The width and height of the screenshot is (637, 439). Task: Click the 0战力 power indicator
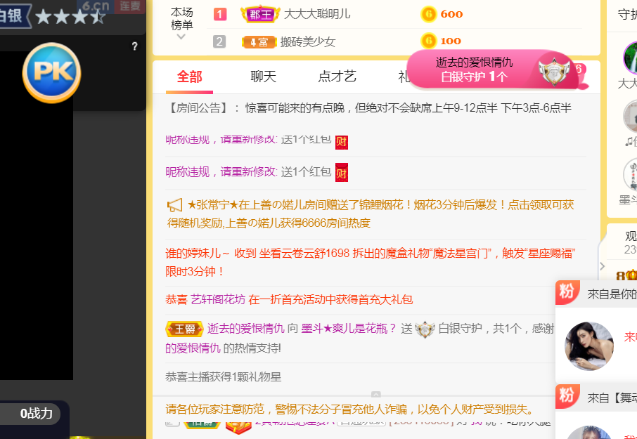[x=36, y=414]
